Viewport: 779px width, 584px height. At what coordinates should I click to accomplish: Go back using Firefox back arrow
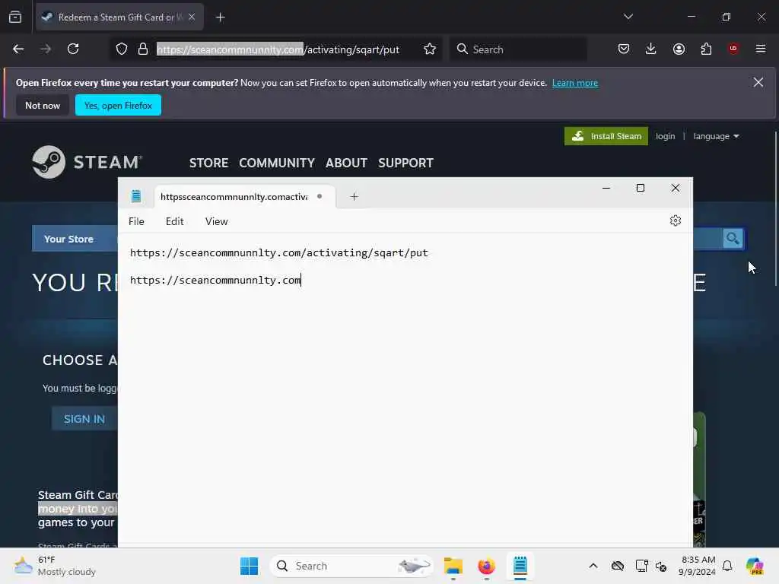(x=18, y=49)
